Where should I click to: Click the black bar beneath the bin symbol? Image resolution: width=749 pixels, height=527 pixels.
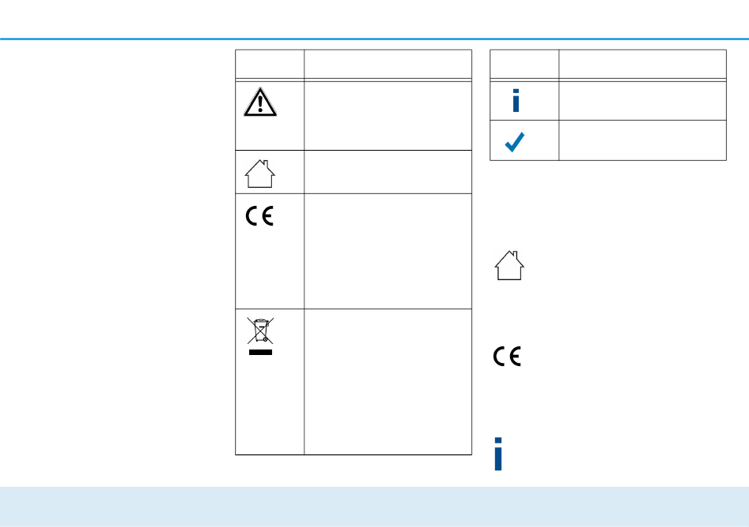coord(260,352)
